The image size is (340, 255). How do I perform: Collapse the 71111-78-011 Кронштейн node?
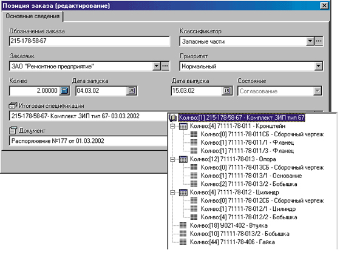click(x=172, y=126)
